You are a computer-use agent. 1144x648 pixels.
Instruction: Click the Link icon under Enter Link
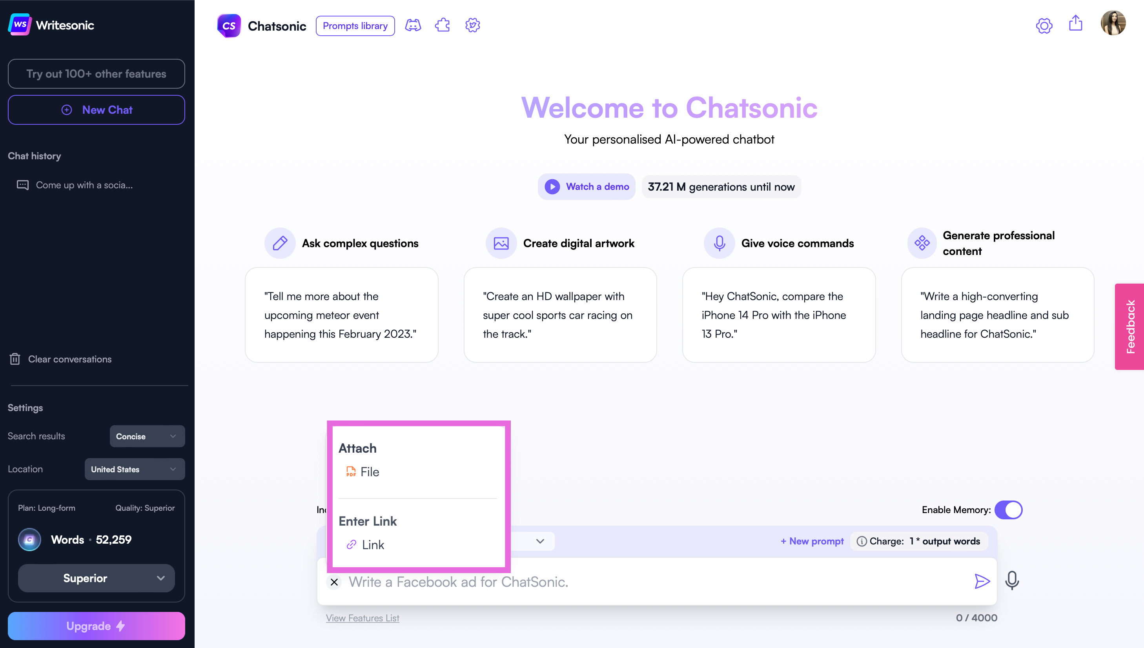352,545
